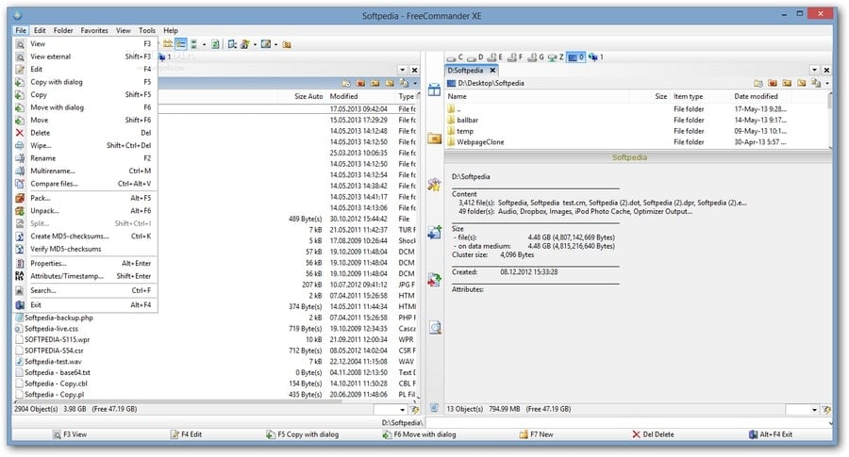
Task: Choose Multirename in the File menu
Action: 85,171
